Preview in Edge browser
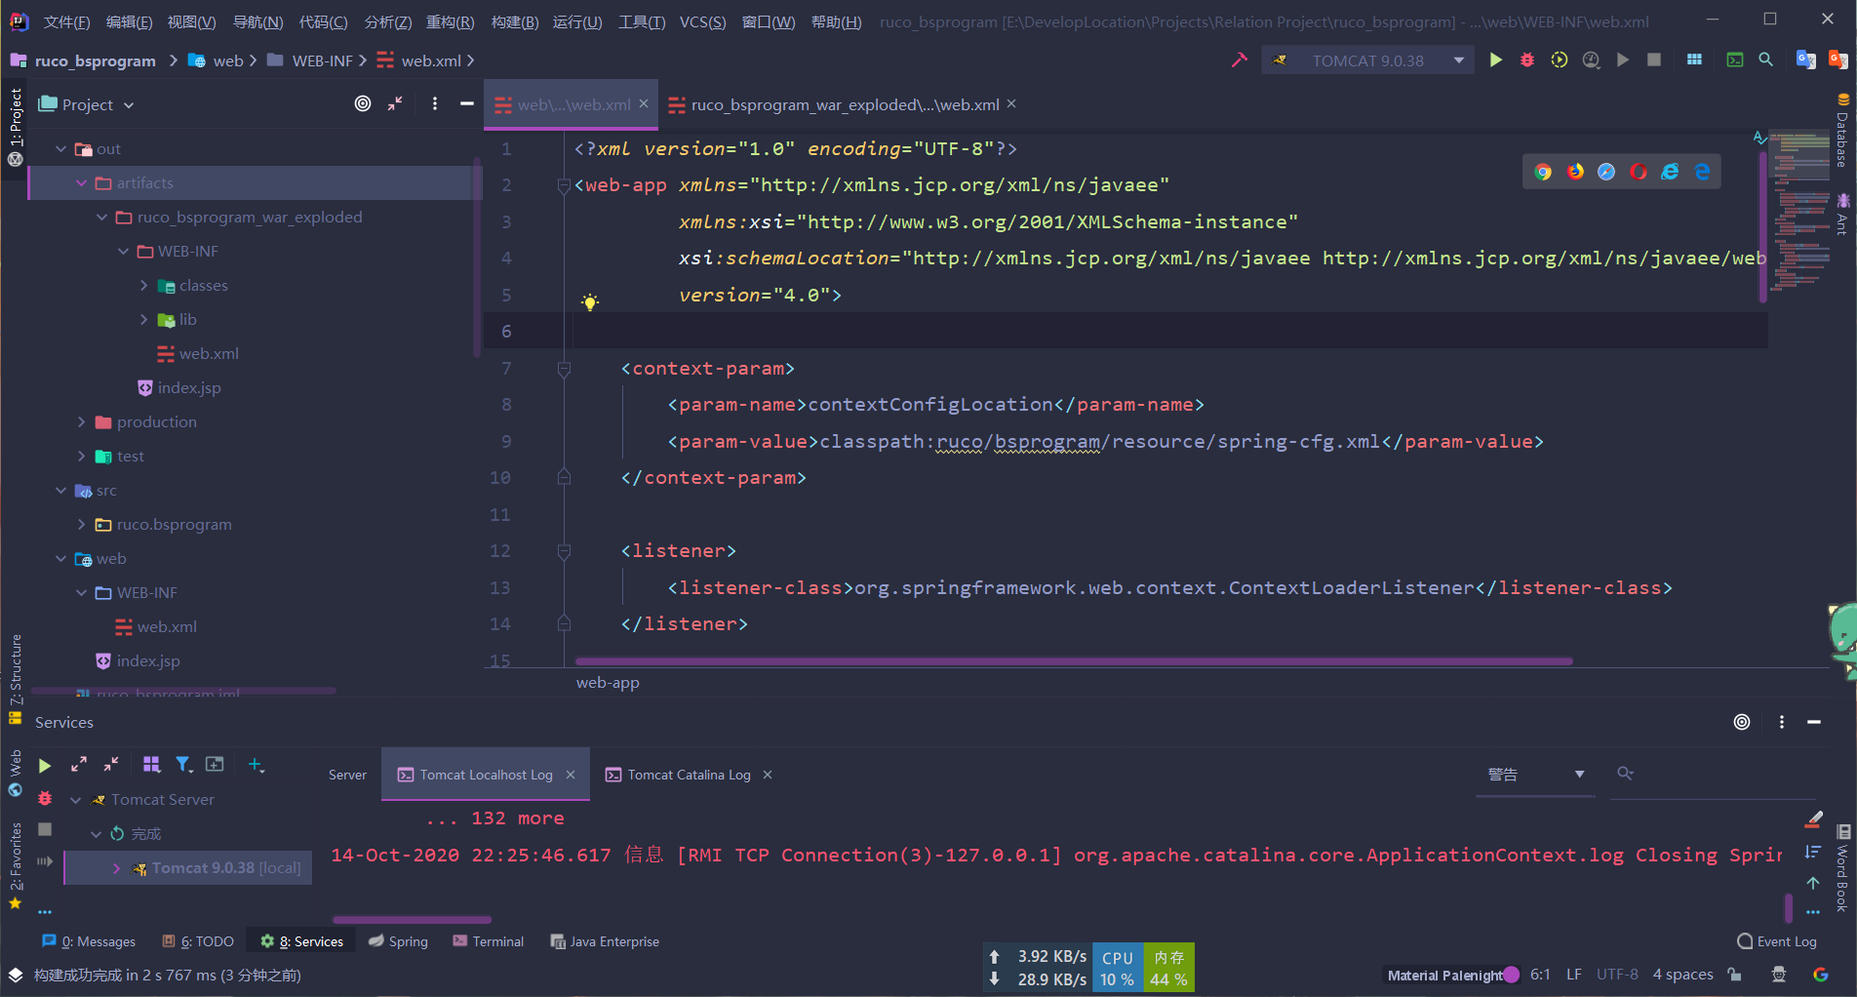Viewport: 1857px width, 997px height. 1703,172
